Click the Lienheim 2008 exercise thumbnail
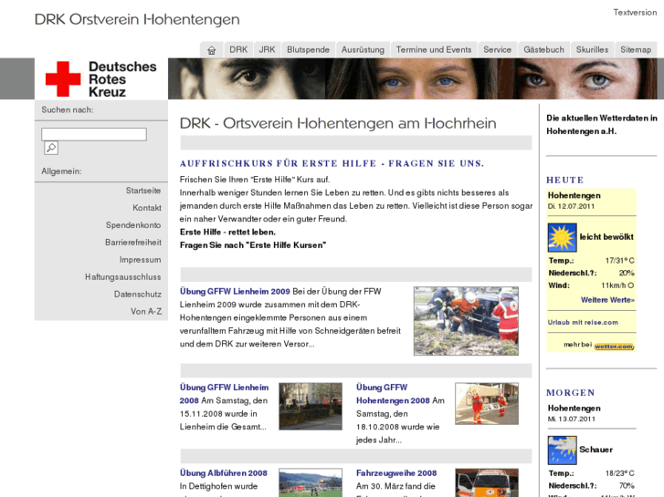This screenshot has height=497, width=664. tap(311, 407)
